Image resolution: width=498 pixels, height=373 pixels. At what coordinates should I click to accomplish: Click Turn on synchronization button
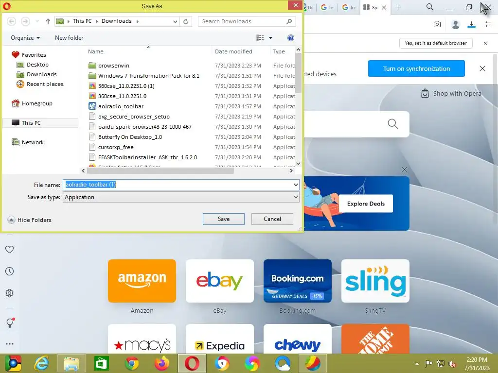[x=416, y=68]
